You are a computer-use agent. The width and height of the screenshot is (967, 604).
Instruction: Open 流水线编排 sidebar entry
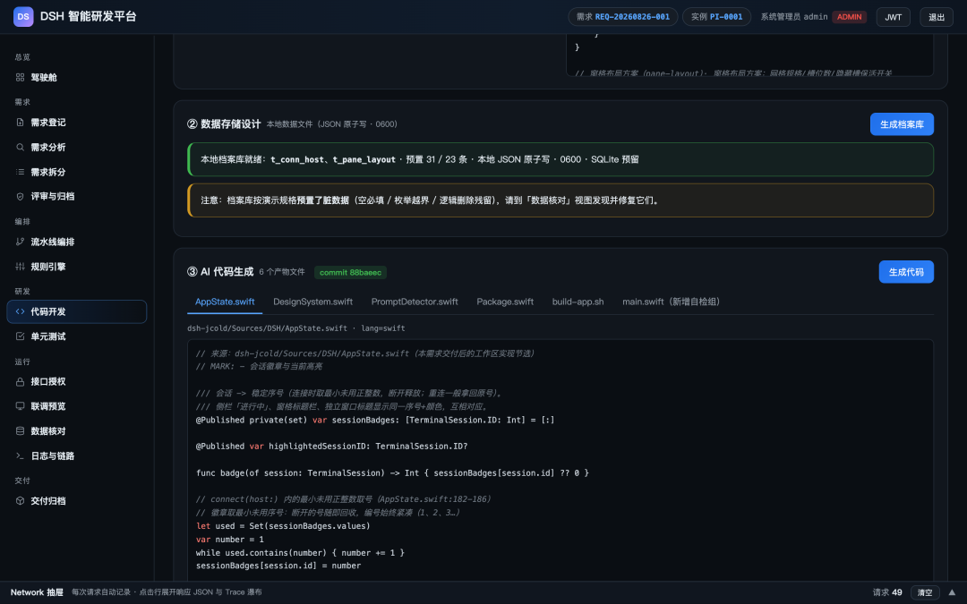(76, 242)
